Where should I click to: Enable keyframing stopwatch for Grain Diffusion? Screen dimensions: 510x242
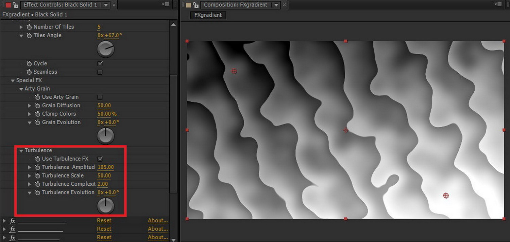(37, 106)
